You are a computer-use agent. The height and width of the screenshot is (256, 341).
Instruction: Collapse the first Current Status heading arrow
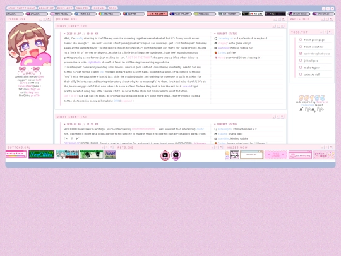point(215,34)
